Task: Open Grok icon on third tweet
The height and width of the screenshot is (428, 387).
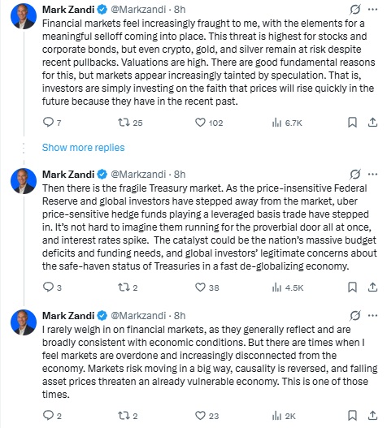Action: click(x=355, y=316)
